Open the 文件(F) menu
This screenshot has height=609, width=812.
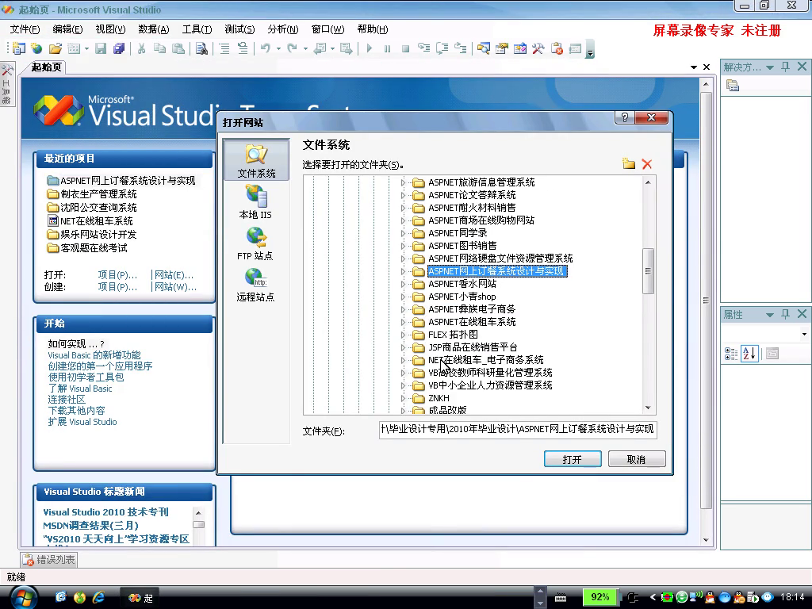click(x=25, y=29)
